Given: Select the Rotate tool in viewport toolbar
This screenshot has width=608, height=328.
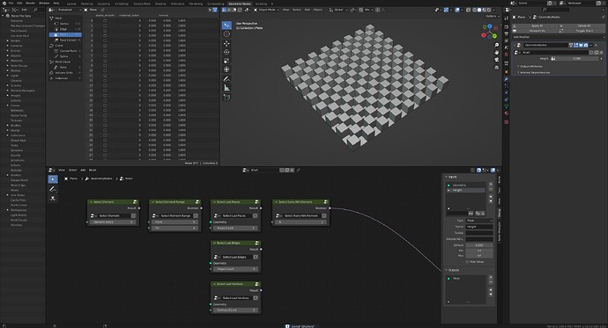Looking at the screenshot, I should tap(226, 52).
